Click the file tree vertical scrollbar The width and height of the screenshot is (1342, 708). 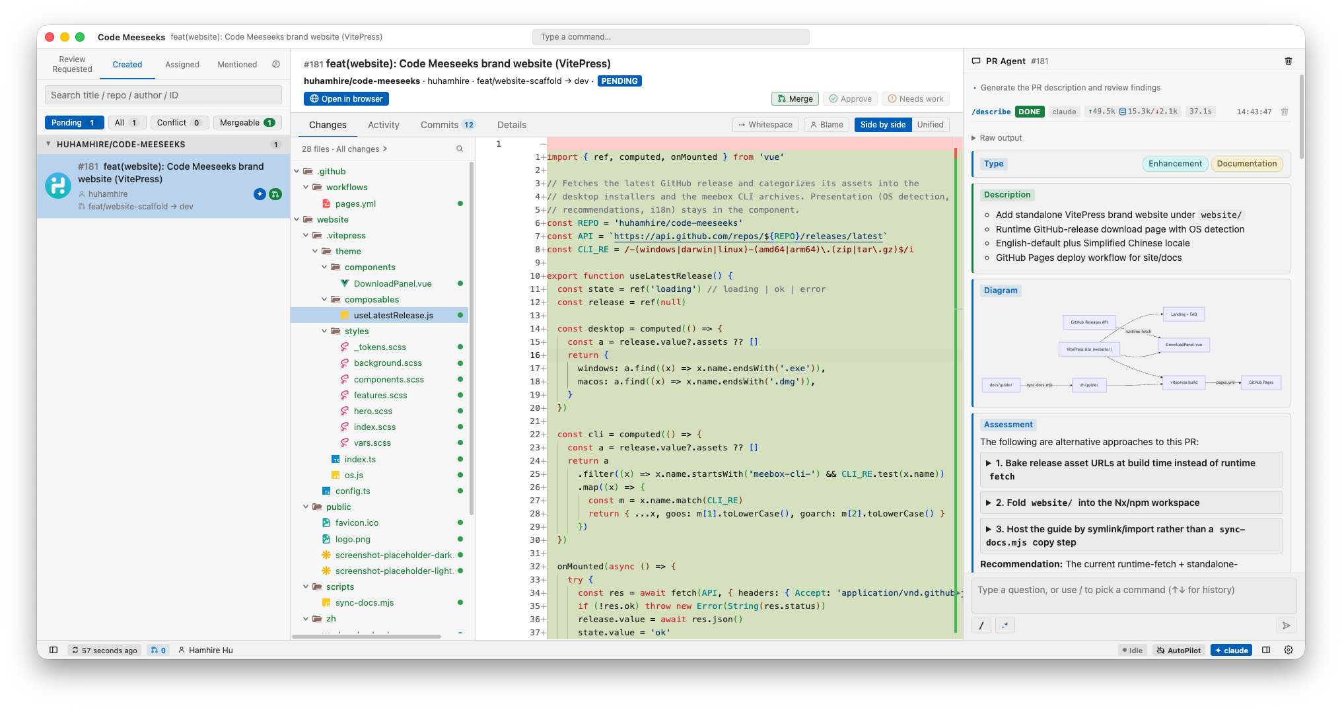point(472,338)
